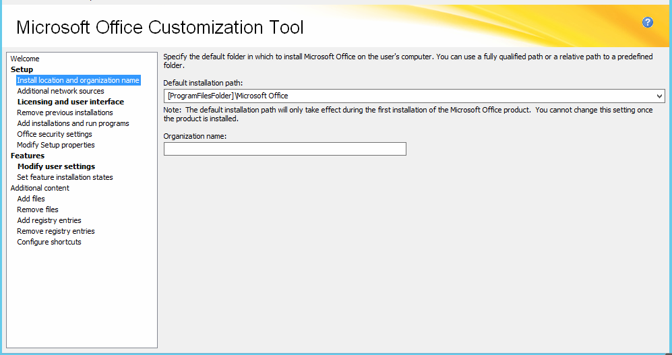Select Add registry entries item
Viewport: 672px width, 355px height.
point(49,220)
